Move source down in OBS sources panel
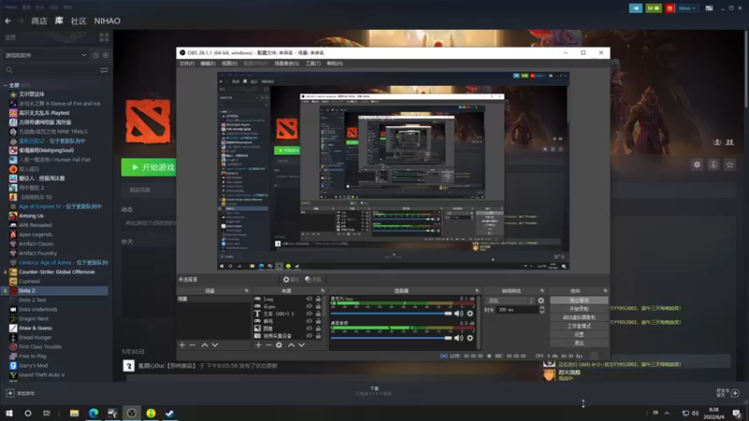Image resolution: width=749 pixels, height=421 pixels. 301,344
